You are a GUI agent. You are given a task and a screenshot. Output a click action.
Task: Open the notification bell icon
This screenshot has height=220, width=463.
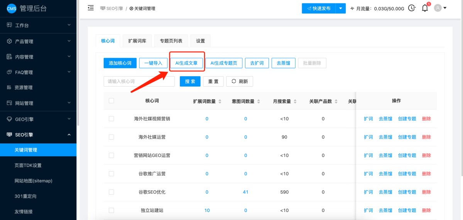click(x=425, y=8)
